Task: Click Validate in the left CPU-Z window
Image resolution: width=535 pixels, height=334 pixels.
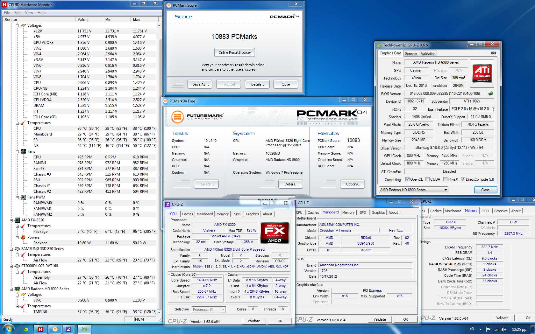Action: coord(254,321)
